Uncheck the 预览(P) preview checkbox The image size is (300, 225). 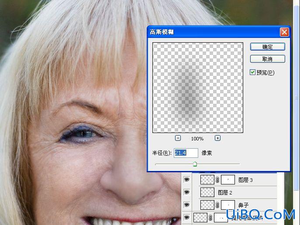pyautogui.click(x=252, y=72)
